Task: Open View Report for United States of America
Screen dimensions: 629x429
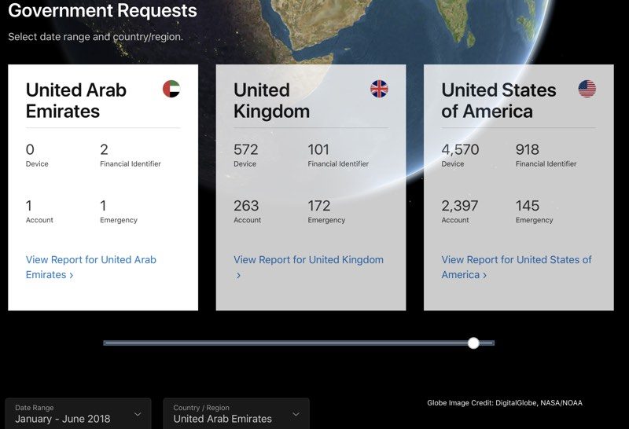Action: (x=517, y=267)
